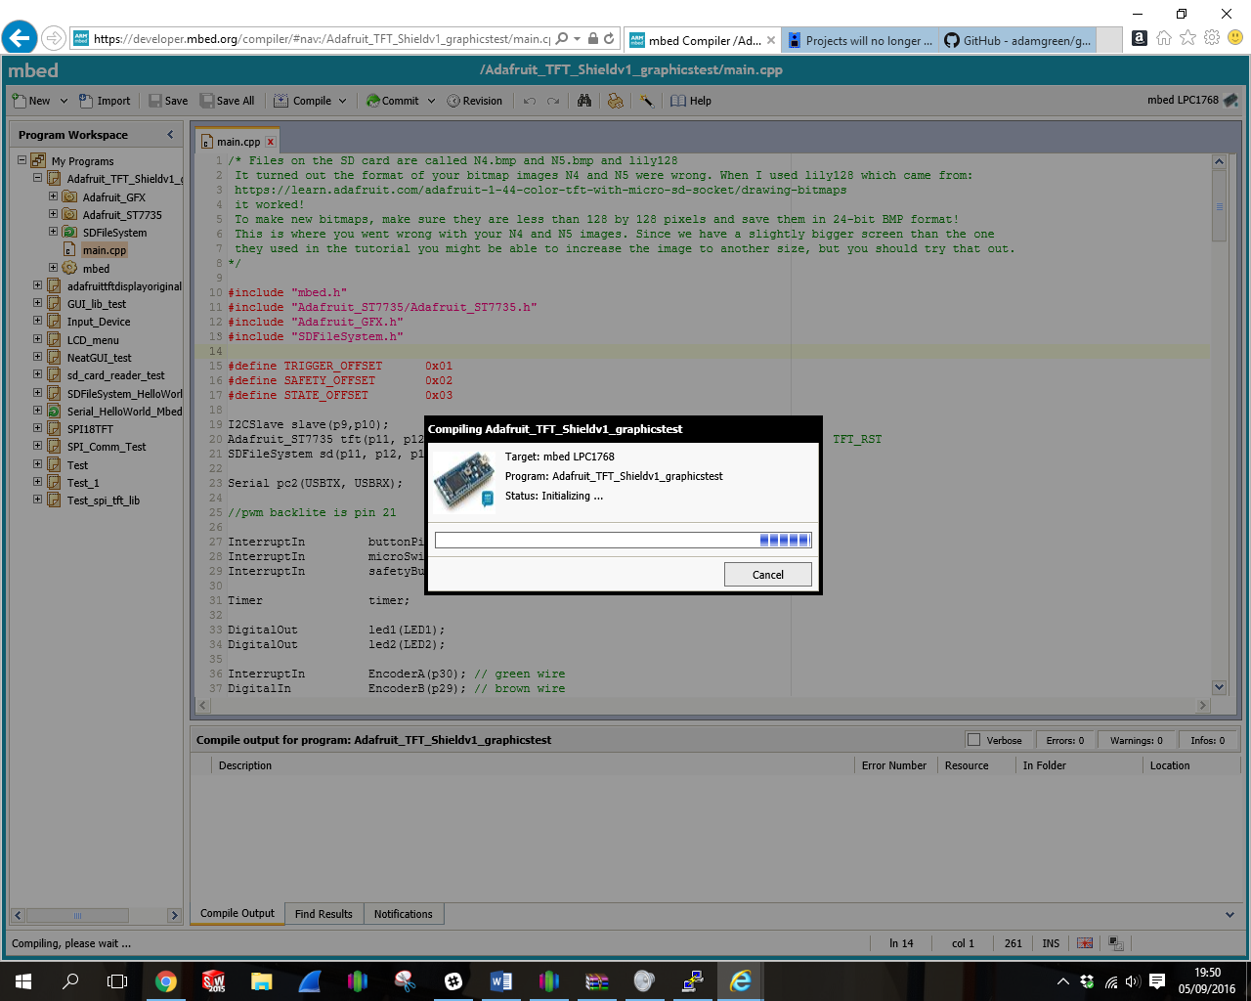The width and height of the screenshot is (1251, 1001).
Task: Open the Import wizard
Action: click(105, 101)
